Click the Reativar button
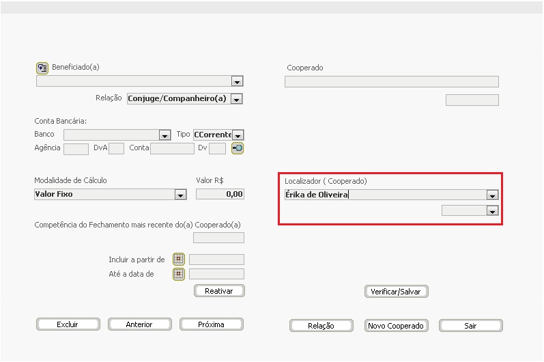The image size is (544, 362). coord(219,291)
